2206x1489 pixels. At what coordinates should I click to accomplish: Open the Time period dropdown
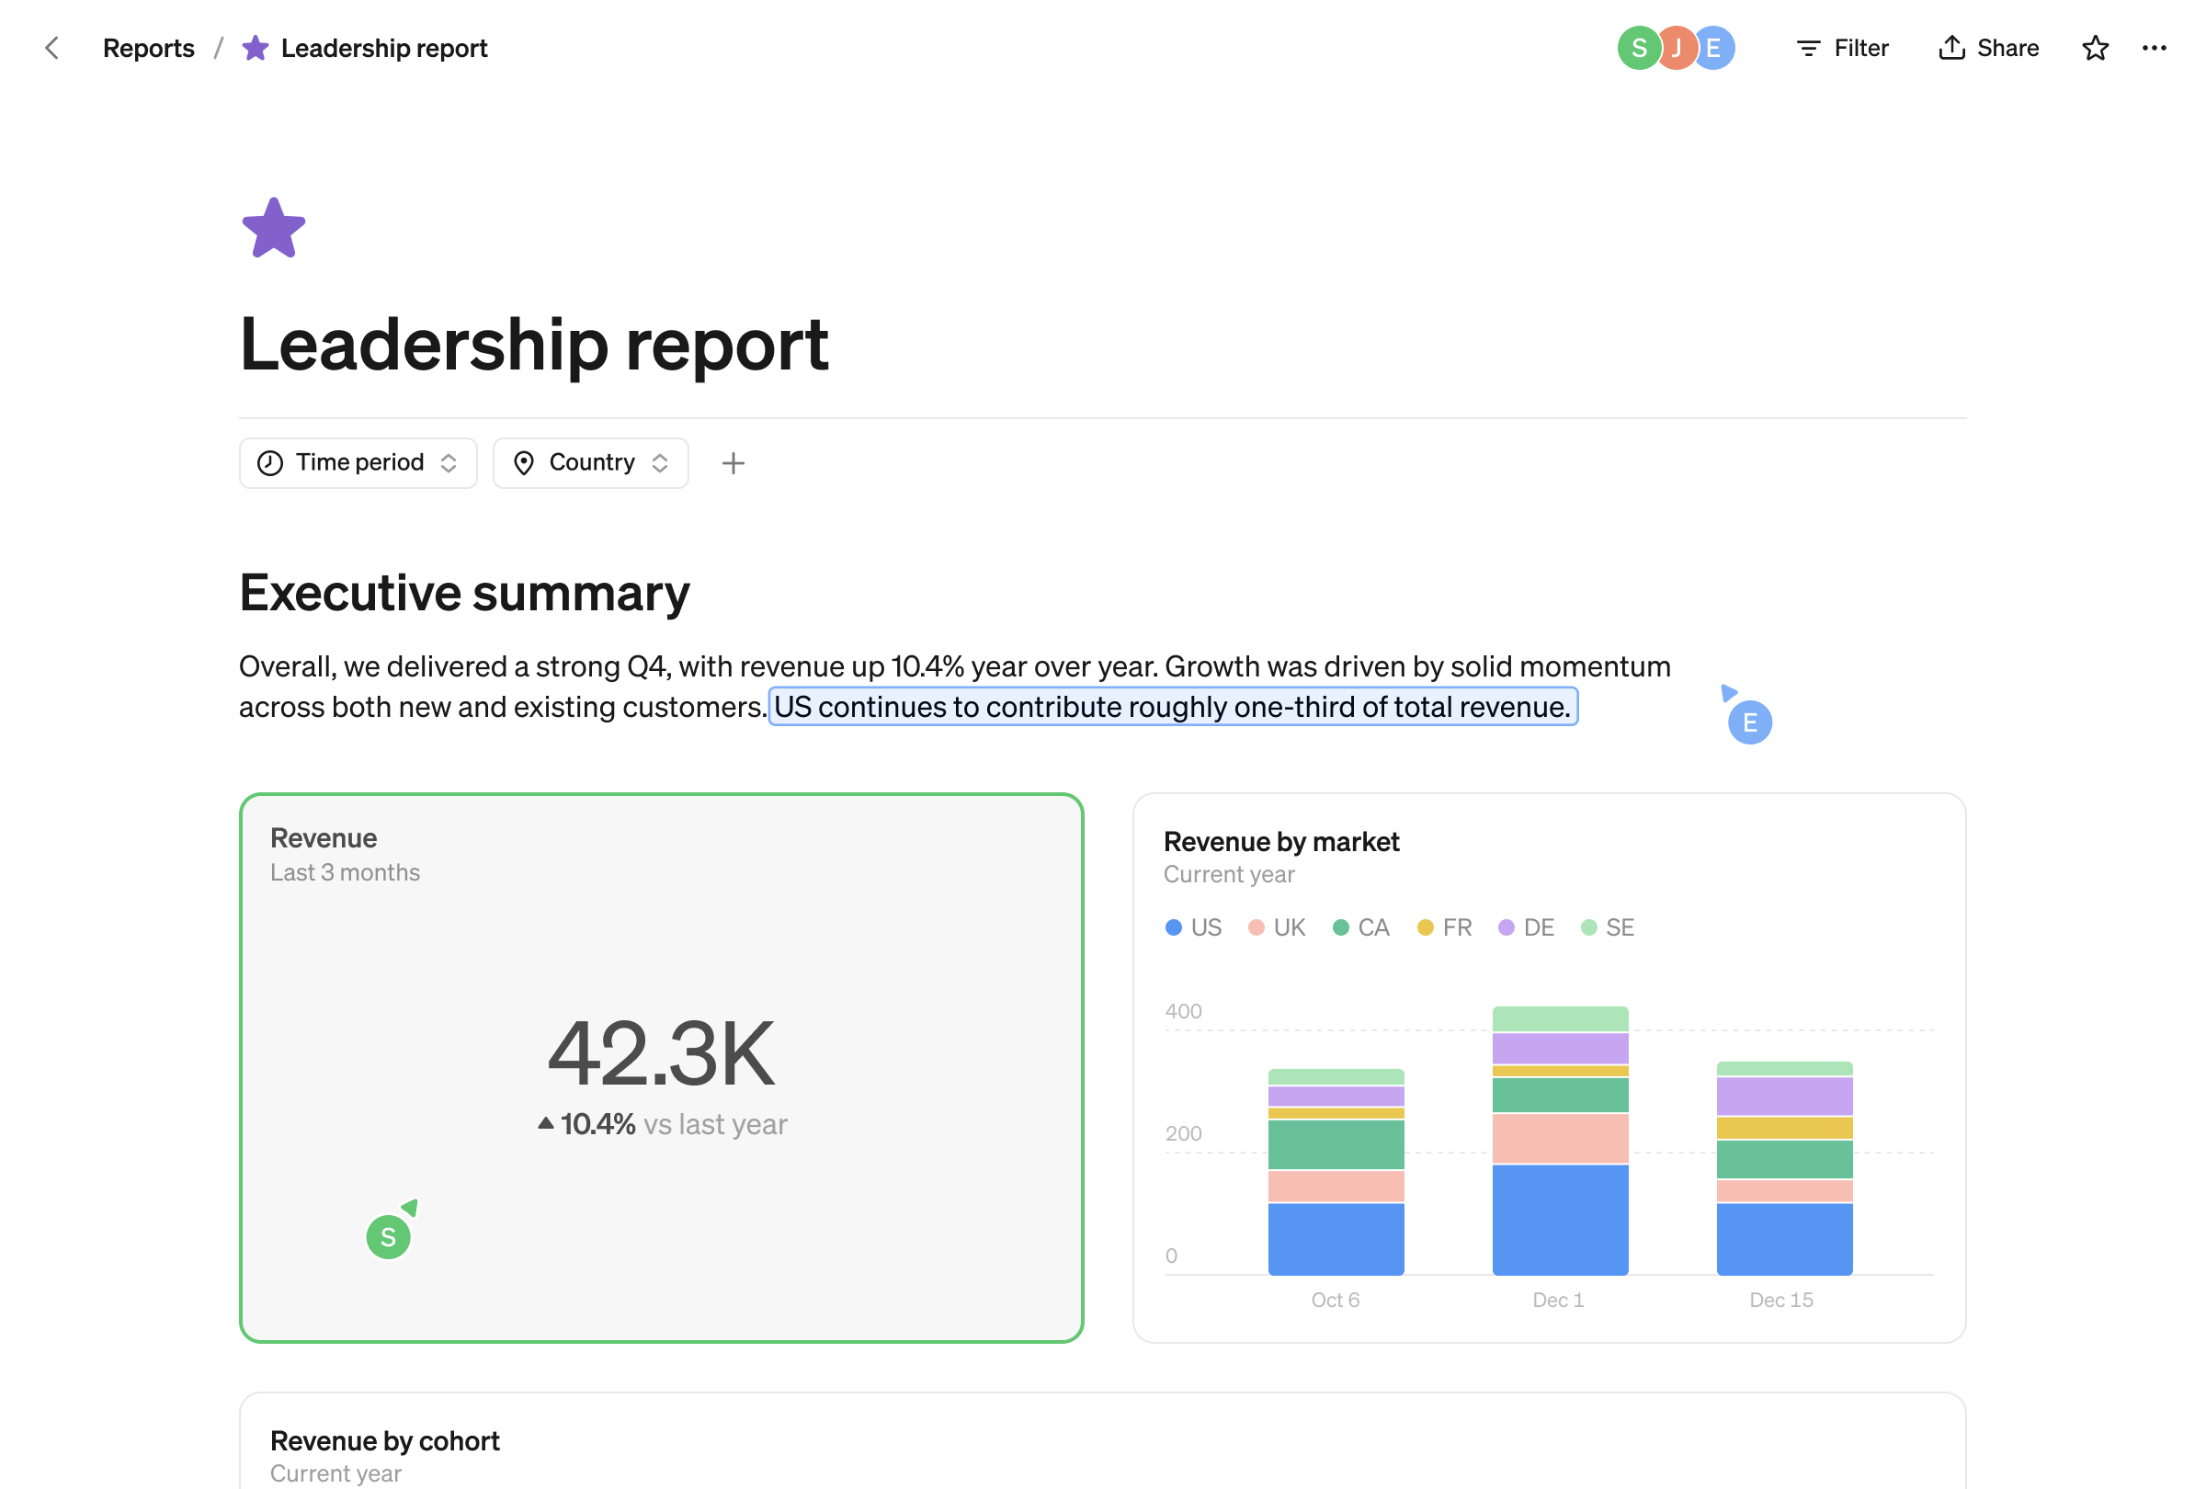click(358, 463)
